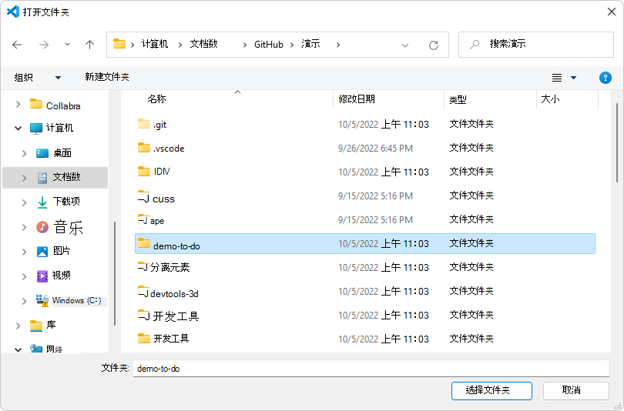Click the folder icon in address bar
Image resolution: width=624 pixels, height=411 pixels.
[119, 44]
